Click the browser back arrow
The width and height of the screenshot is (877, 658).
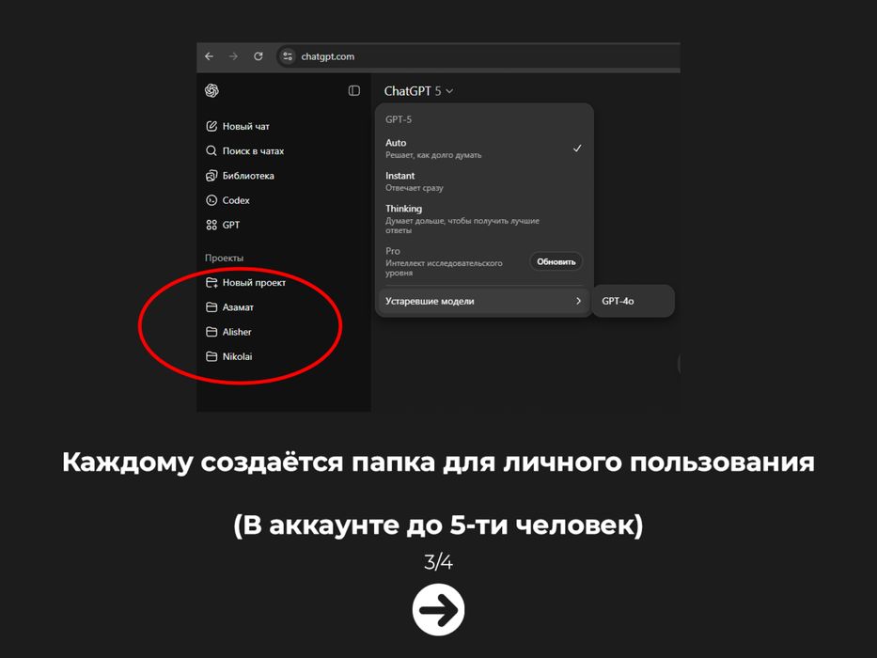click(210, 56)
